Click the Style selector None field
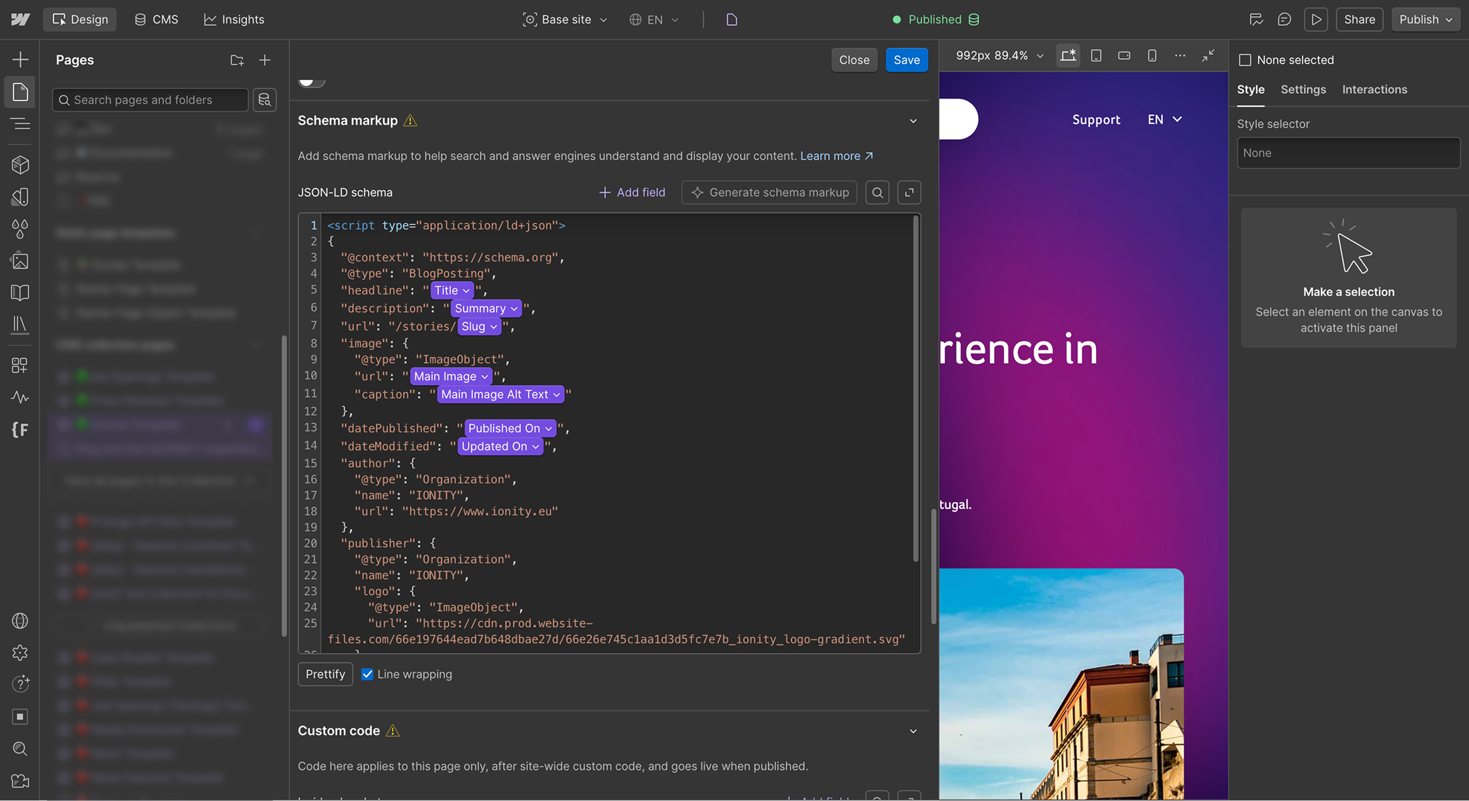The image size is (1469, 801). click(1348, 153)
